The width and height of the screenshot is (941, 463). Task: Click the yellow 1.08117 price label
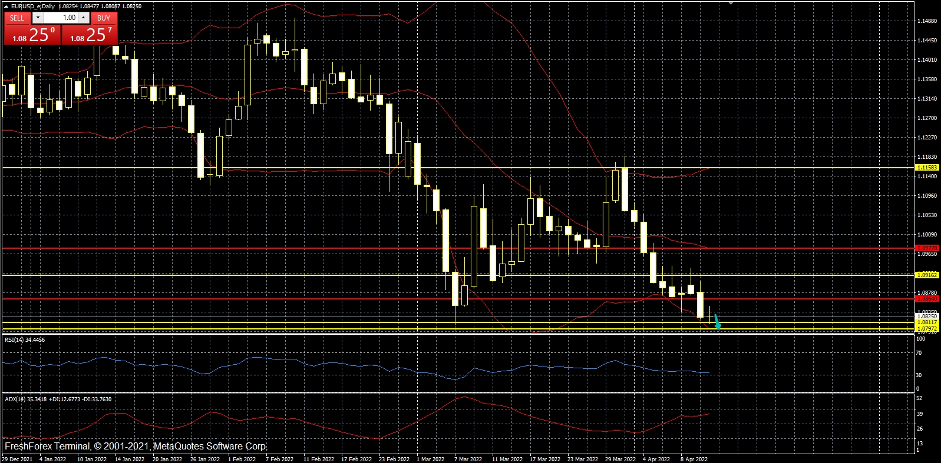click(927, 322)
